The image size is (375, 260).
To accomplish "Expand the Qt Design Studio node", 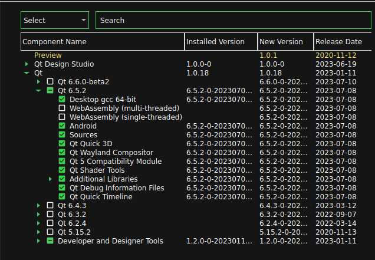I will point(27,64).
